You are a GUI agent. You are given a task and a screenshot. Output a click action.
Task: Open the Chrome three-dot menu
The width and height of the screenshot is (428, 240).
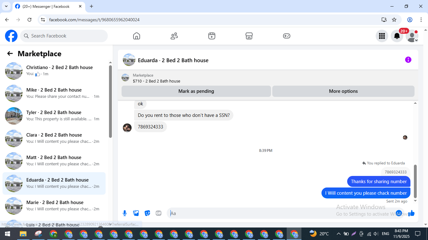point(421,20)
